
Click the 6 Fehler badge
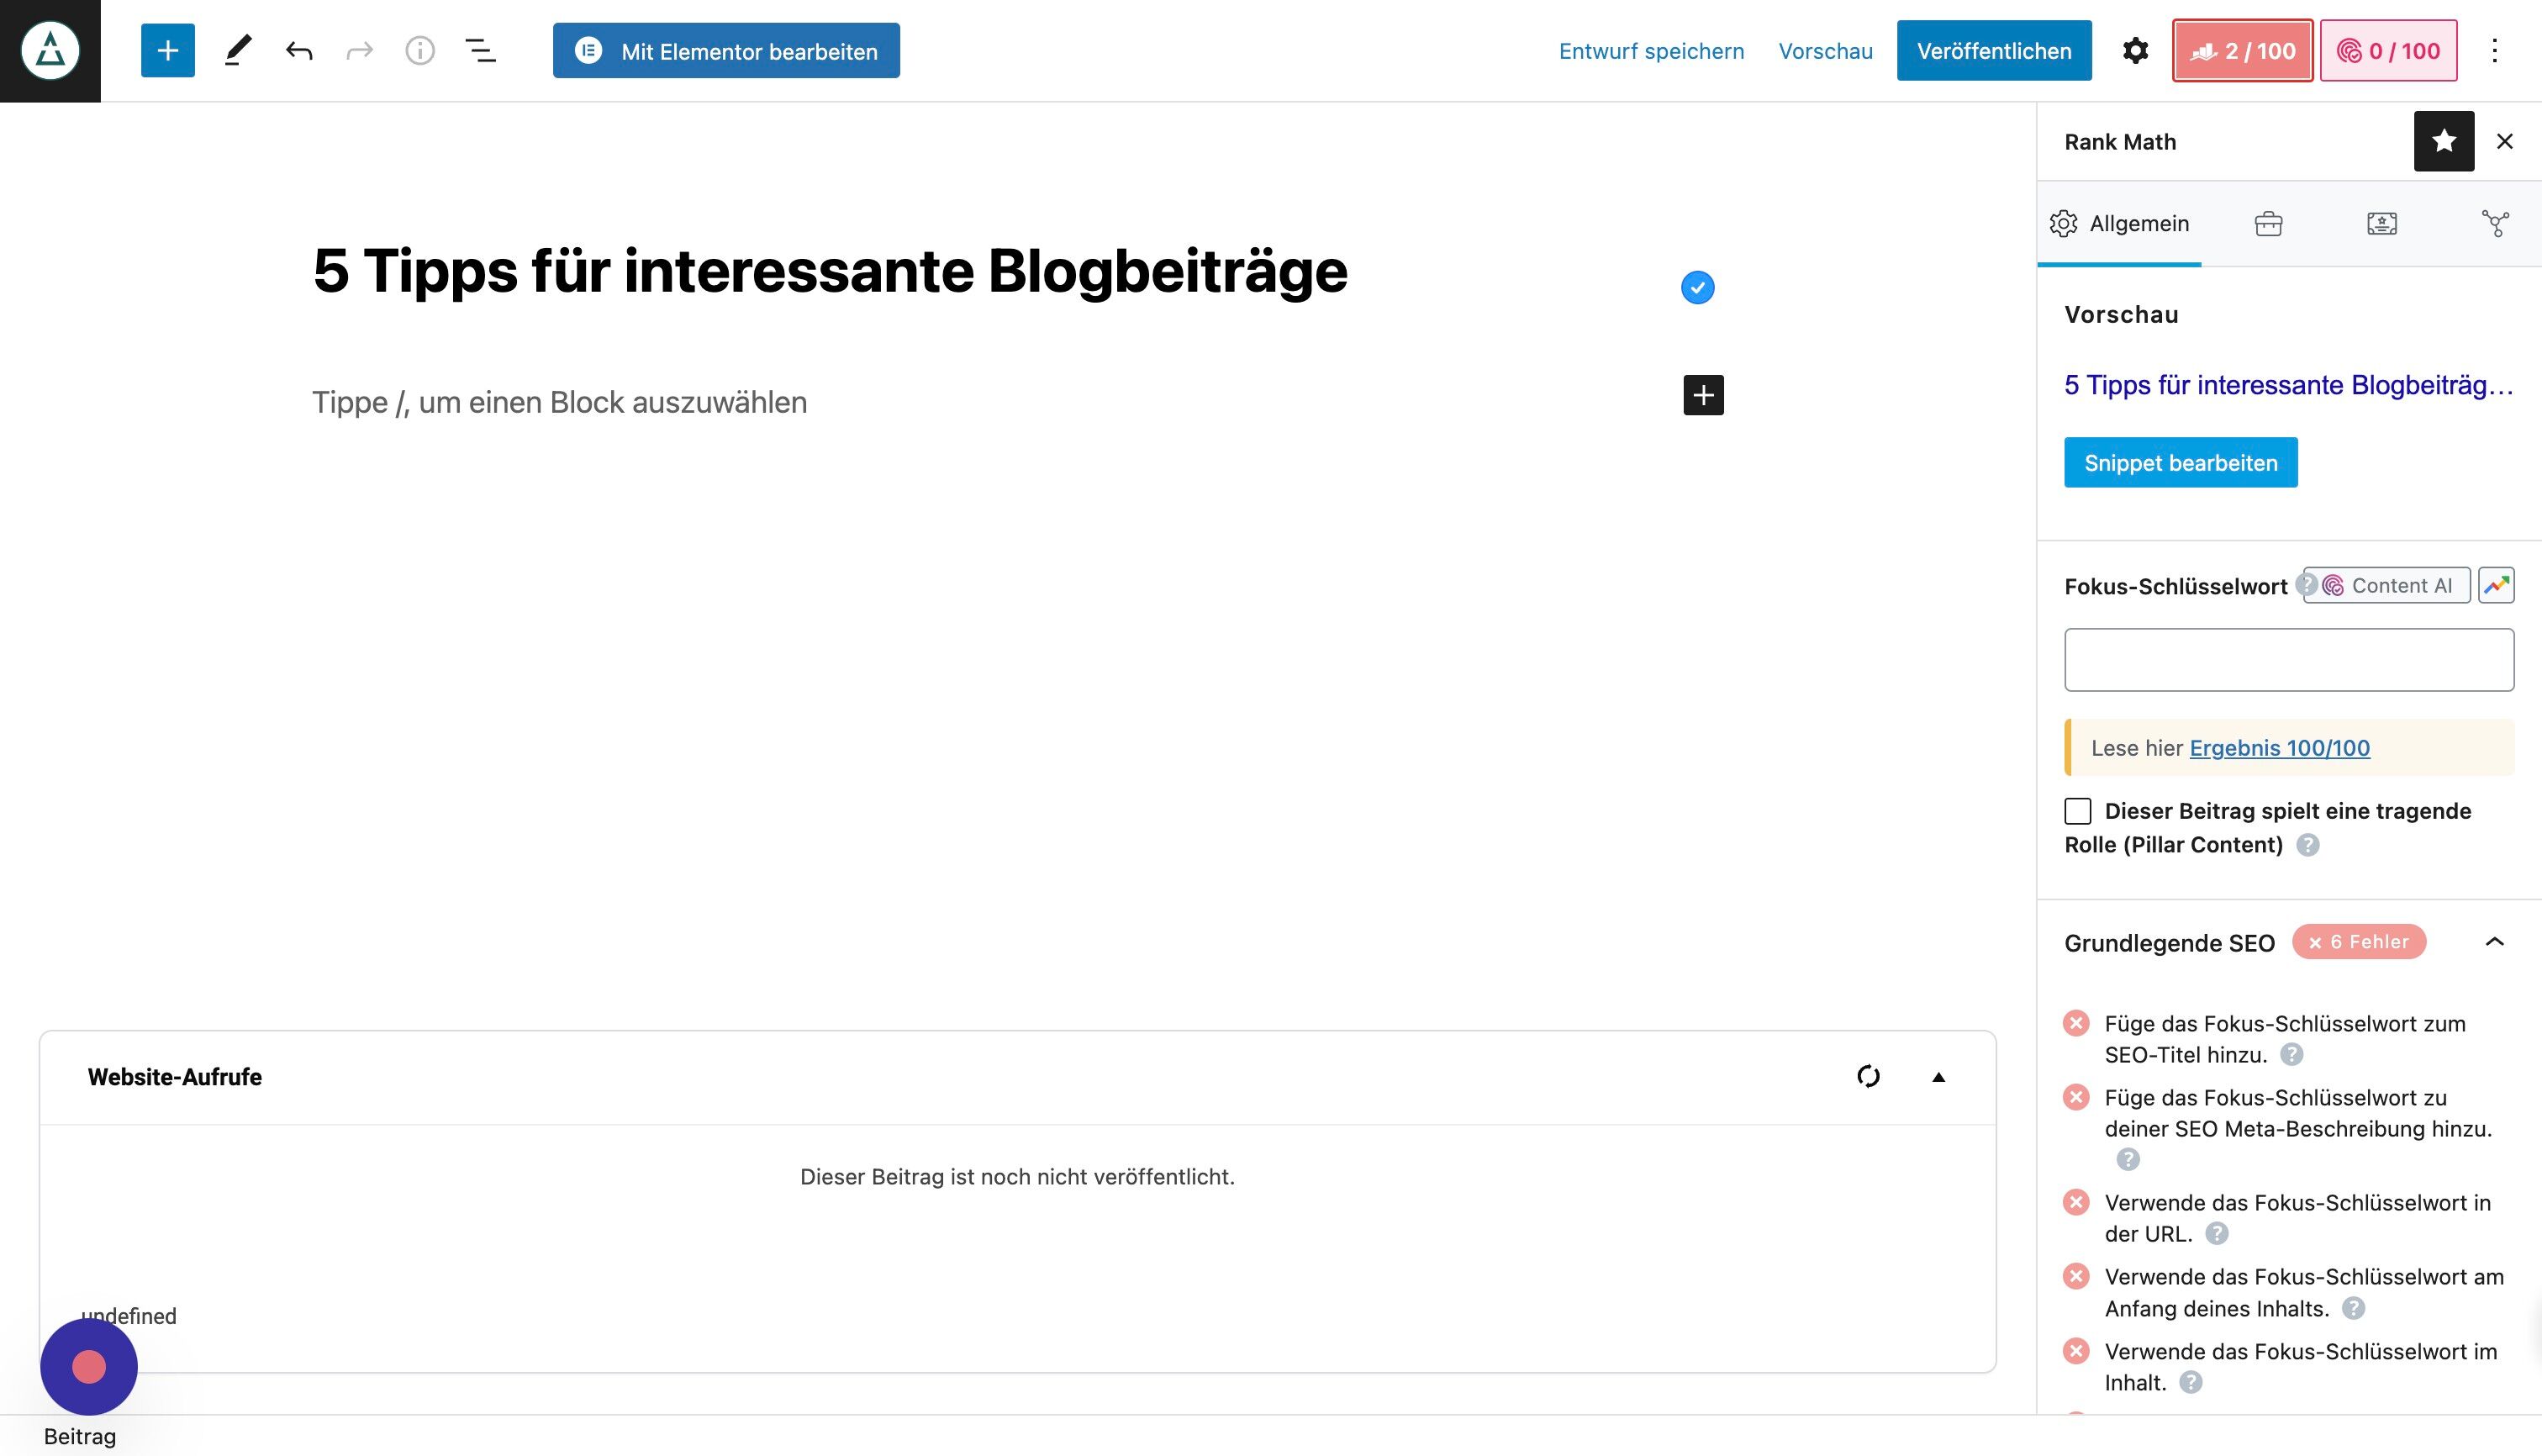point(2358,942)
